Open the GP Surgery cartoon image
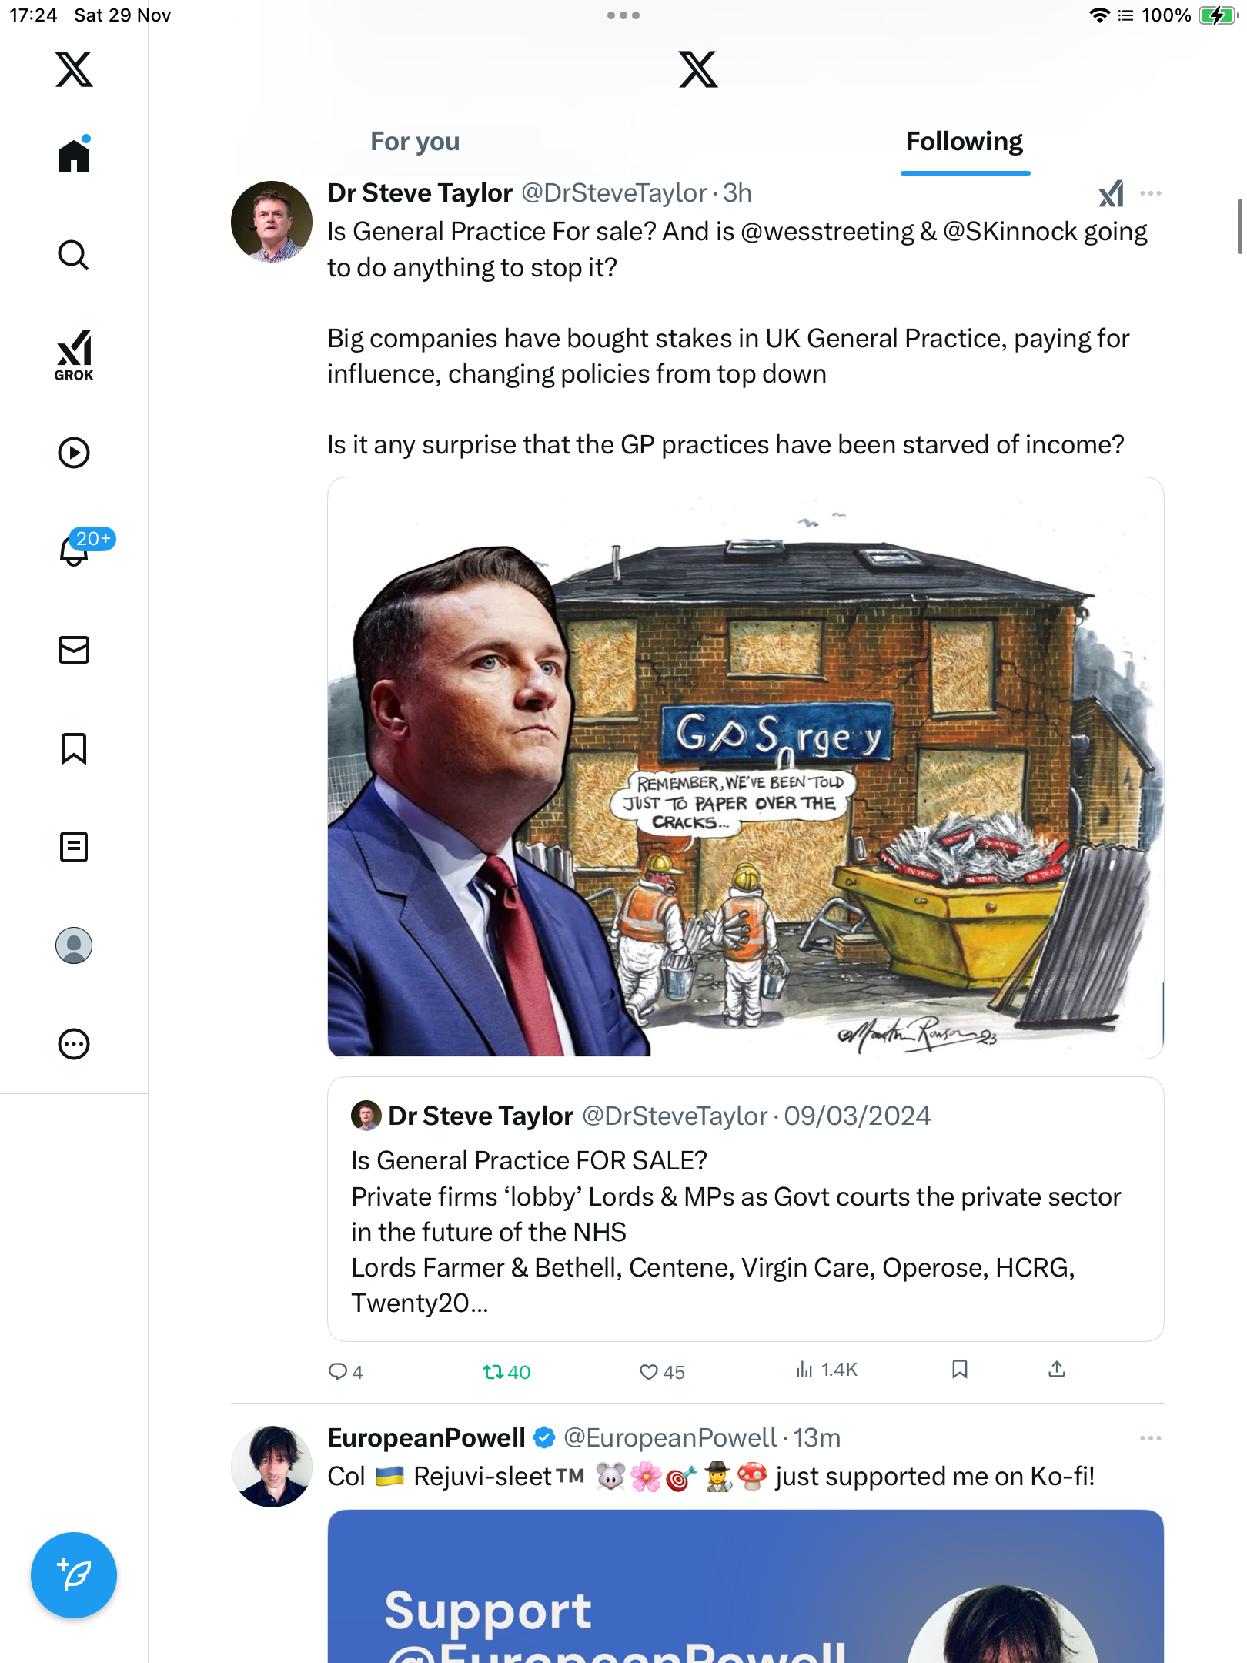1247x1663 pixels. (745, 768)
